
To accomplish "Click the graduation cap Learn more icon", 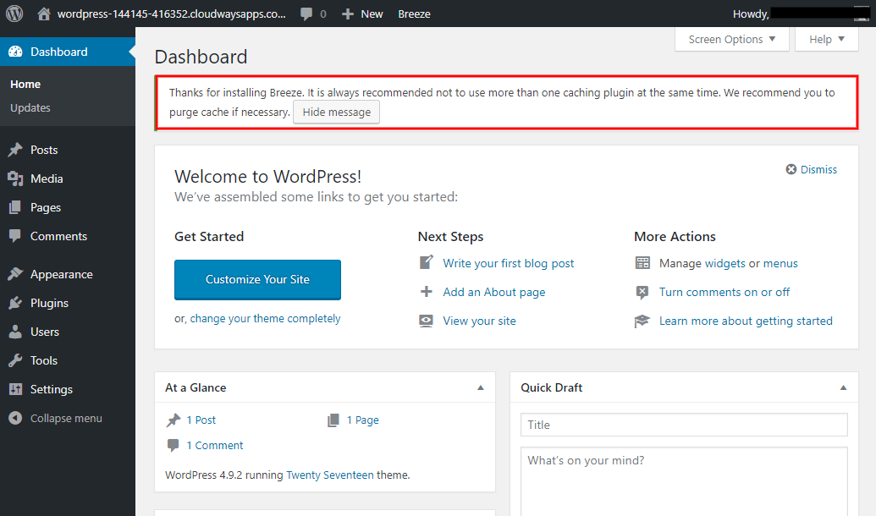I will pos(642,321).
